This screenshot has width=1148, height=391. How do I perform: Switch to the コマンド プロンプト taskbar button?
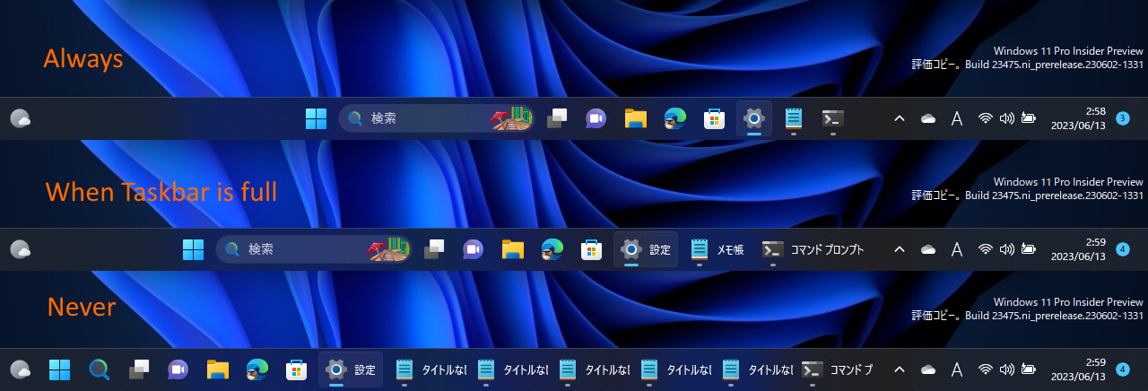click(x=813, y=249)
